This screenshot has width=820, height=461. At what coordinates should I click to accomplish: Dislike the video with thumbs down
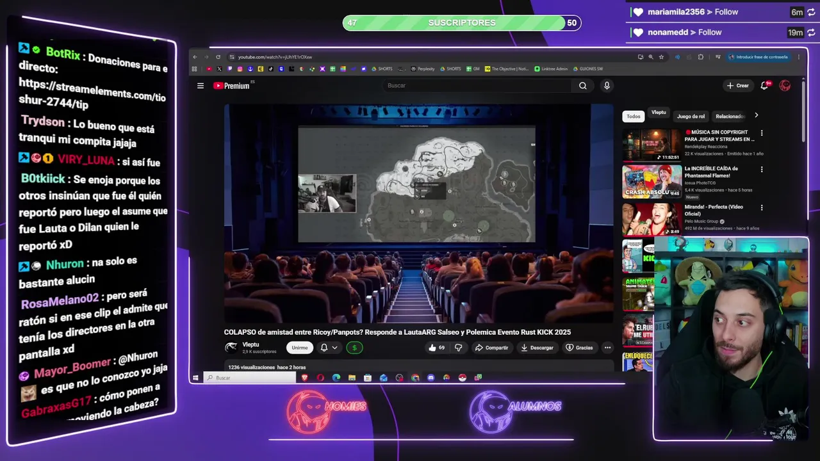458,348
